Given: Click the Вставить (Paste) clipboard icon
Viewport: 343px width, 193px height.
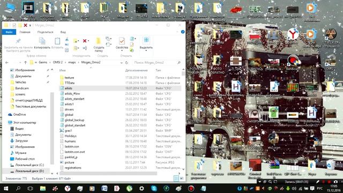Looking at the screenshot, I should [x=57, y=41].
